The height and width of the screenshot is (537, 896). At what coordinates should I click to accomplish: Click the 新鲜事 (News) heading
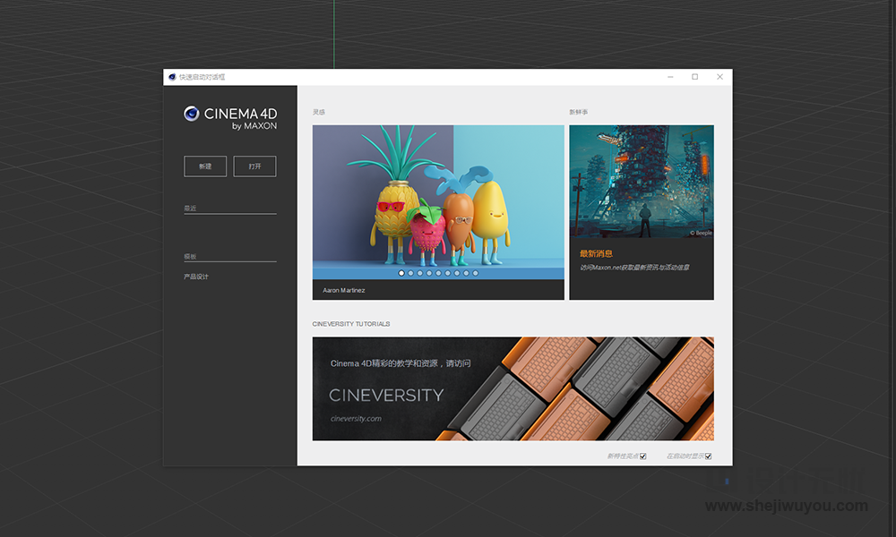tap(578, 112)
